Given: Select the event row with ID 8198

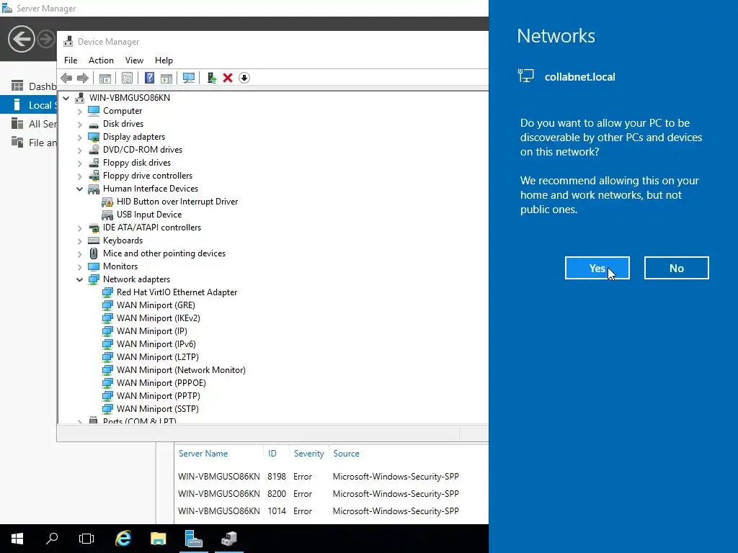Looking at the screenshot, I should [x=331, y=477].
